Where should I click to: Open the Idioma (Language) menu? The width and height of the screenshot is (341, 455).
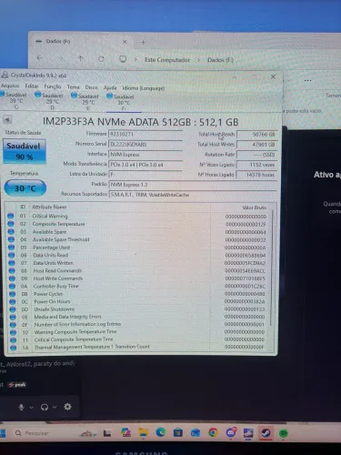tap(144, 88)
